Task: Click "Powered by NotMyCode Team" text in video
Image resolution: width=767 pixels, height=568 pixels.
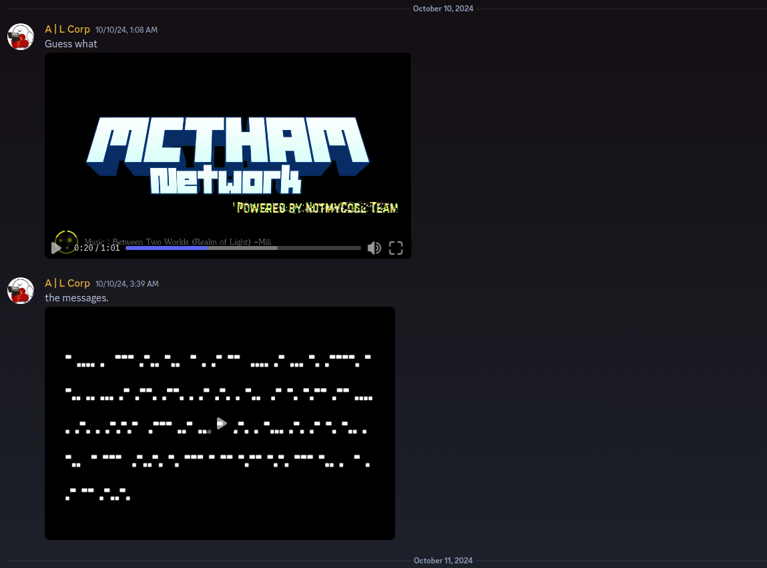Action: click(317, 208)
